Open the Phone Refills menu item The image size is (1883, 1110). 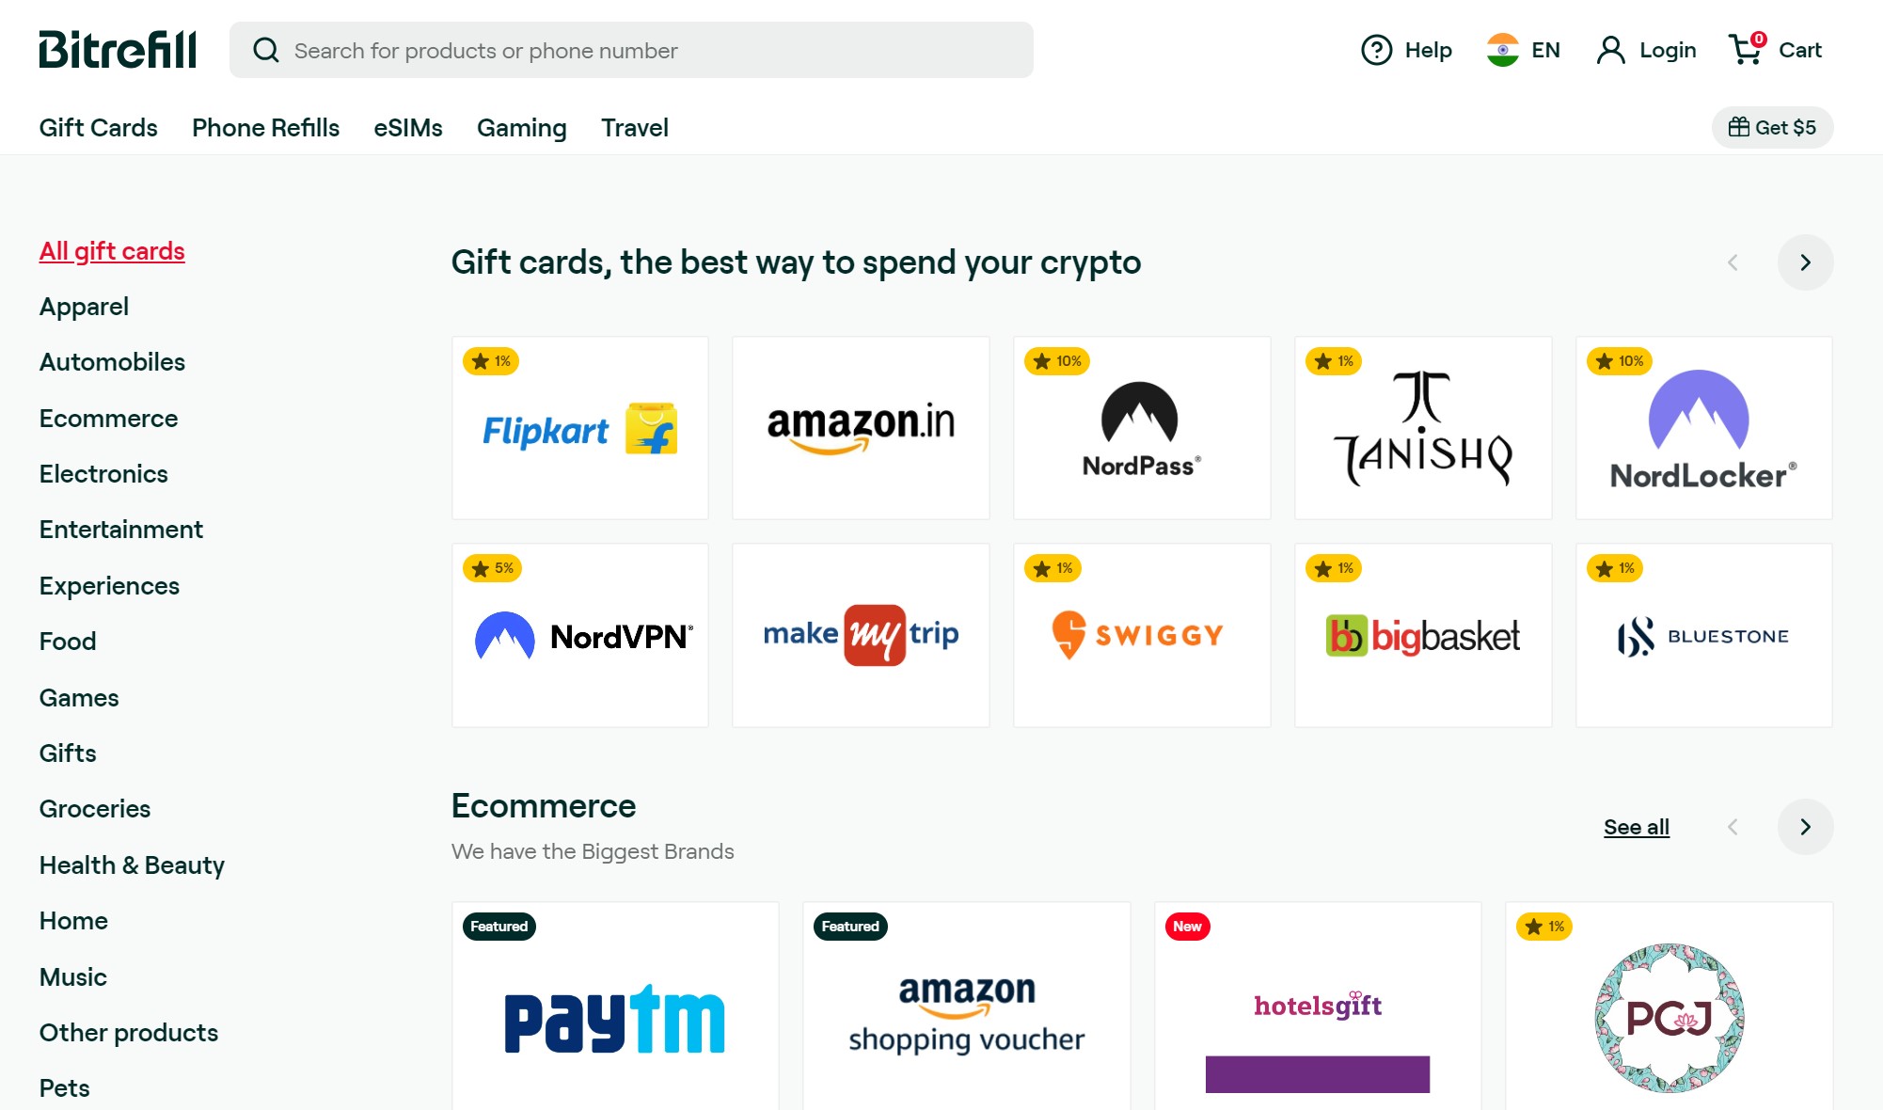(265, 127)
